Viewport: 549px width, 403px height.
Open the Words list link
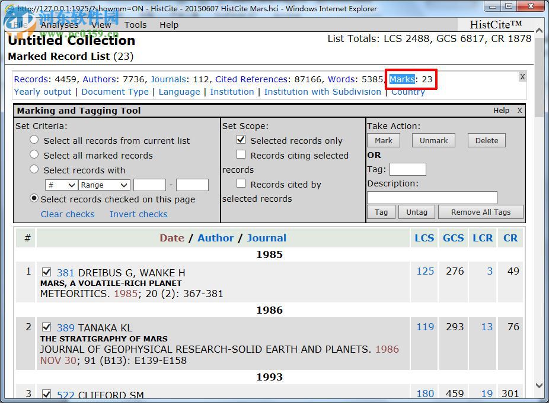pos(341,79)
